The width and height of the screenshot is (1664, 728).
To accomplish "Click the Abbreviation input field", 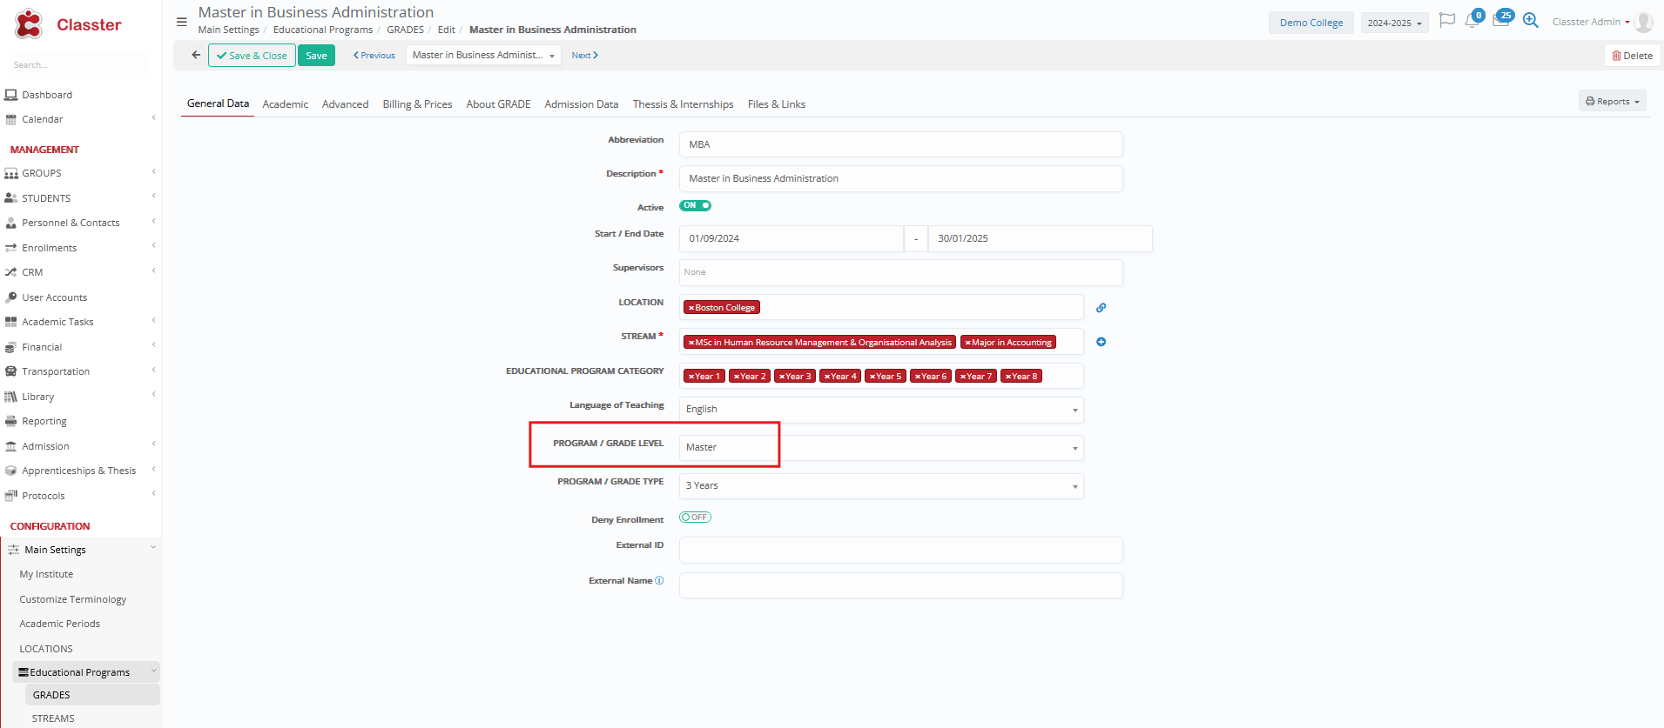I will pos(900,144).
